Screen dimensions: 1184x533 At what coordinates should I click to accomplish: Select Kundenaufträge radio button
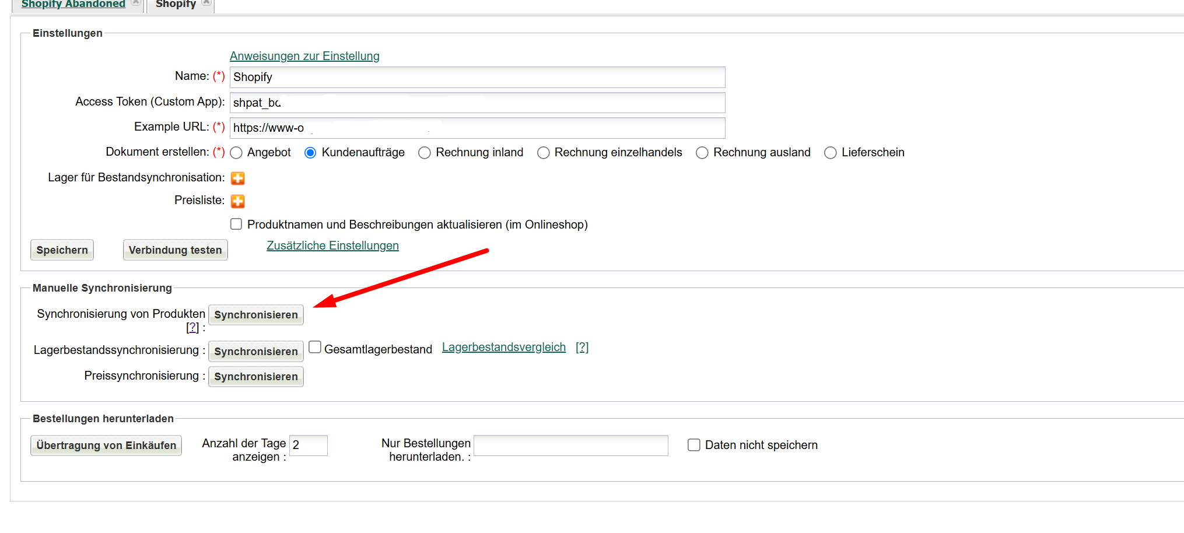coord(310,153)
